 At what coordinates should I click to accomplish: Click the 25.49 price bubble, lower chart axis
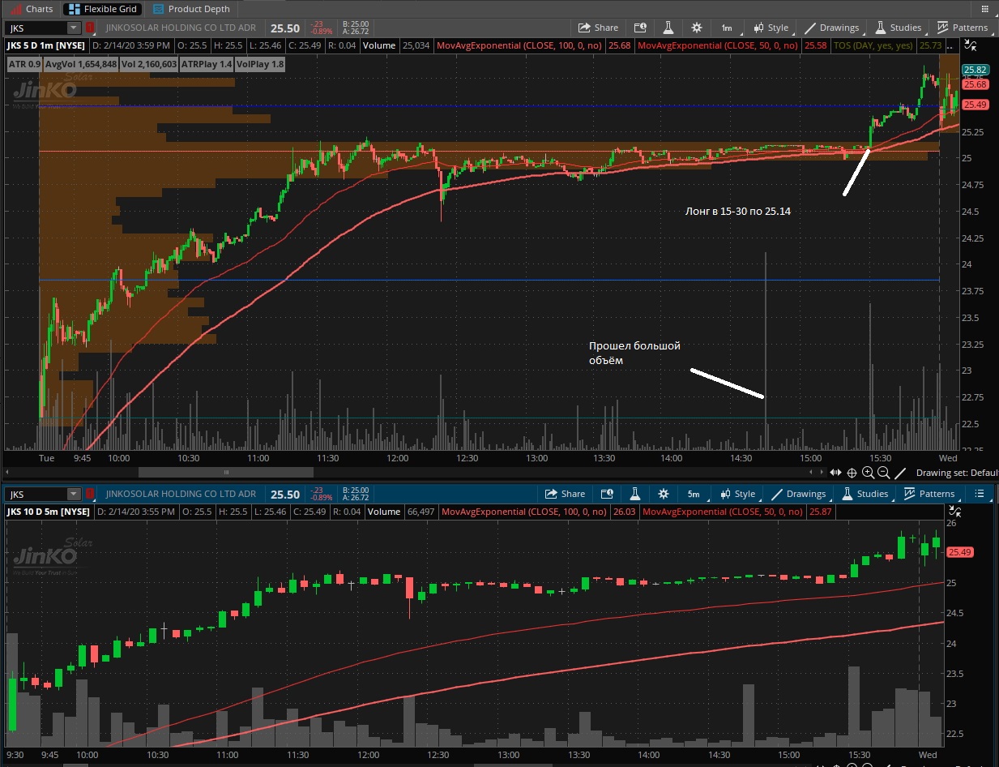coord(960,552)
